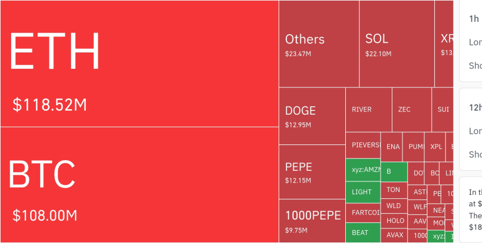Click the ETH liquidation block
This screenshot has height=243, width=482.
pos(139,63)
